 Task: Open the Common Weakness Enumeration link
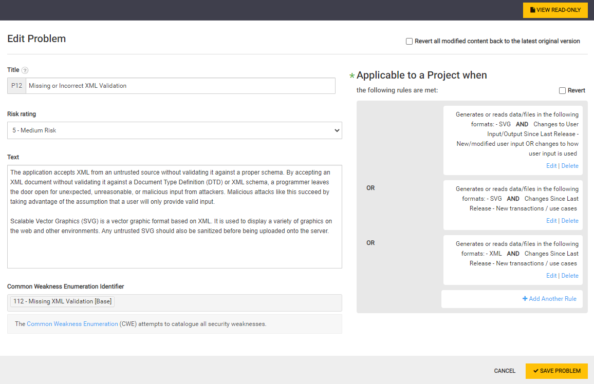click(72, 324)
